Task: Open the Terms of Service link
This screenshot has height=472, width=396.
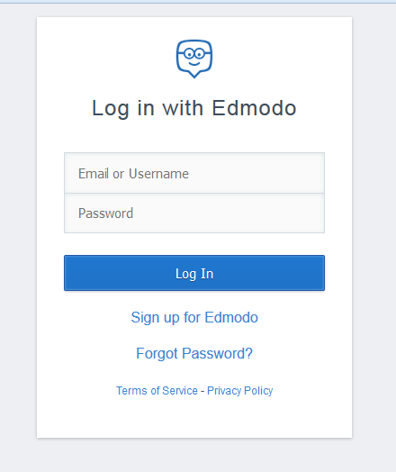Action: pos(157,391)
